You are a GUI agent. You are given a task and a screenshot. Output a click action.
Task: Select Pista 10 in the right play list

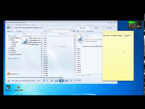79,66
